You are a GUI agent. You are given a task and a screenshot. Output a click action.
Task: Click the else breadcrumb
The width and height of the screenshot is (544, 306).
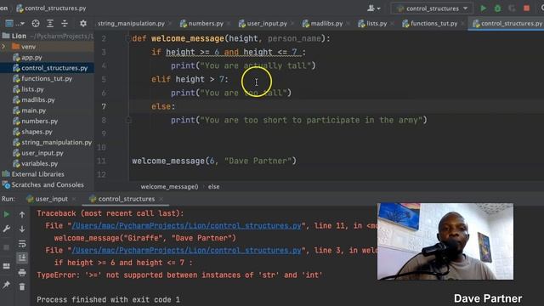click(x=213, y=187)
